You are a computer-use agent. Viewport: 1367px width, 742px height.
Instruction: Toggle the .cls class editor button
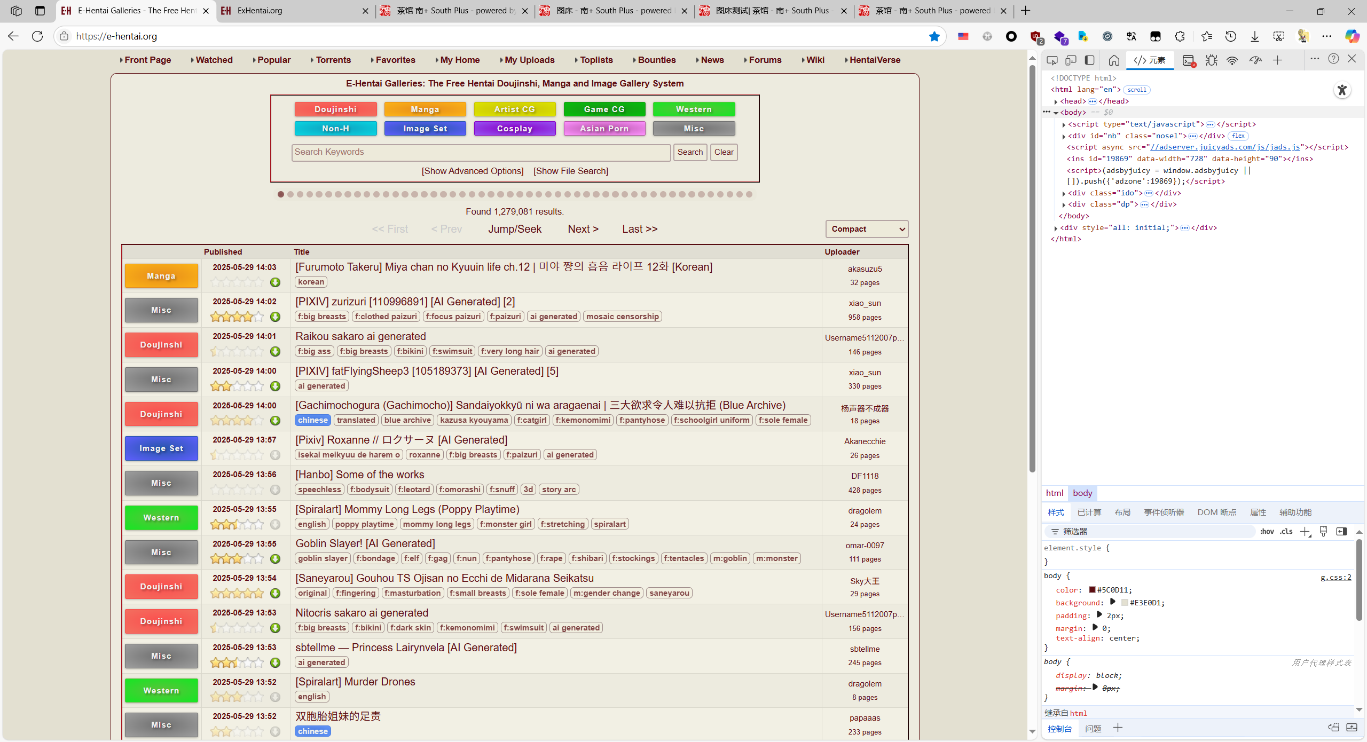click(x=1286, y=532)
